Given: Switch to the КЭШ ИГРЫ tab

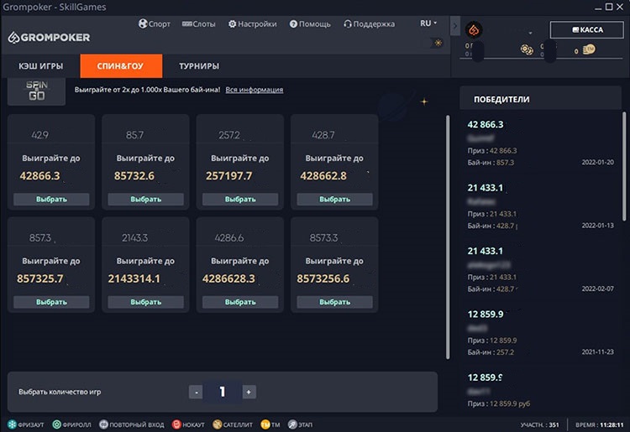Looking at the screenshot, I should [x=40, y=66].
